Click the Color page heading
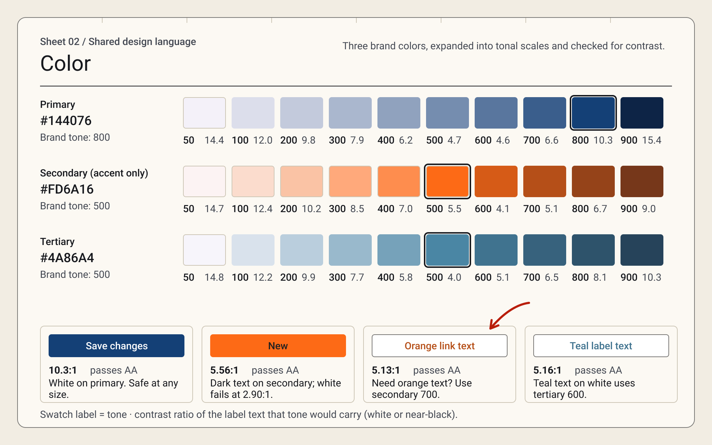 65,63
